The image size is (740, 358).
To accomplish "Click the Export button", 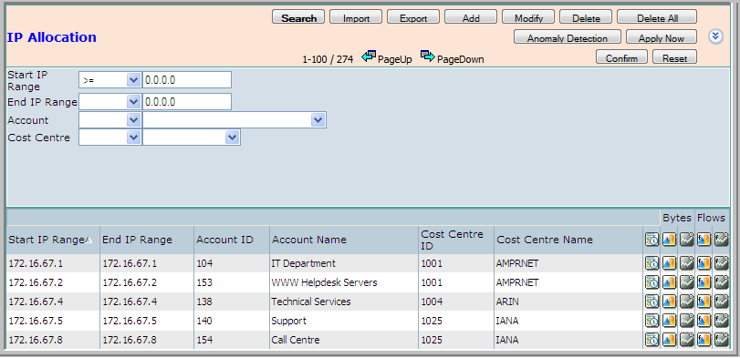I will [413, 17].
